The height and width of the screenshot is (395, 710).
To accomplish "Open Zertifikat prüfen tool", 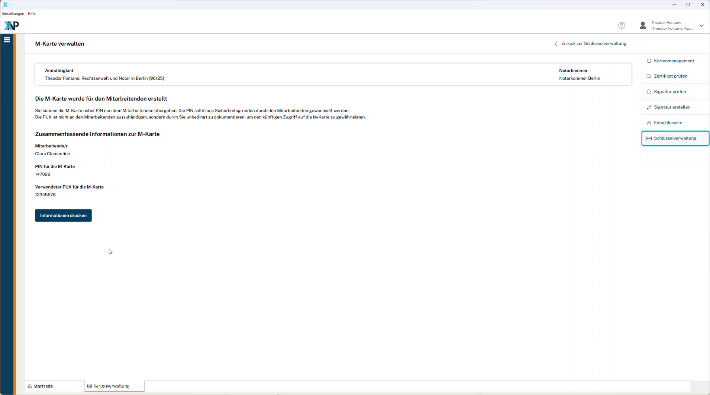I will pyautogui.click(x=670, y=76).
